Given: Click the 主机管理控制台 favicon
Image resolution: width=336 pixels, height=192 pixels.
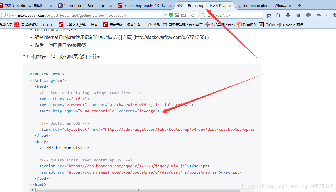Looking at the screenshot, I should pyautogui.click(x=207, y=25).
